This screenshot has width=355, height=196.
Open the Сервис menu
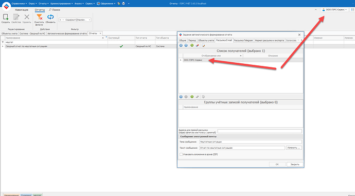click(90, 4)
